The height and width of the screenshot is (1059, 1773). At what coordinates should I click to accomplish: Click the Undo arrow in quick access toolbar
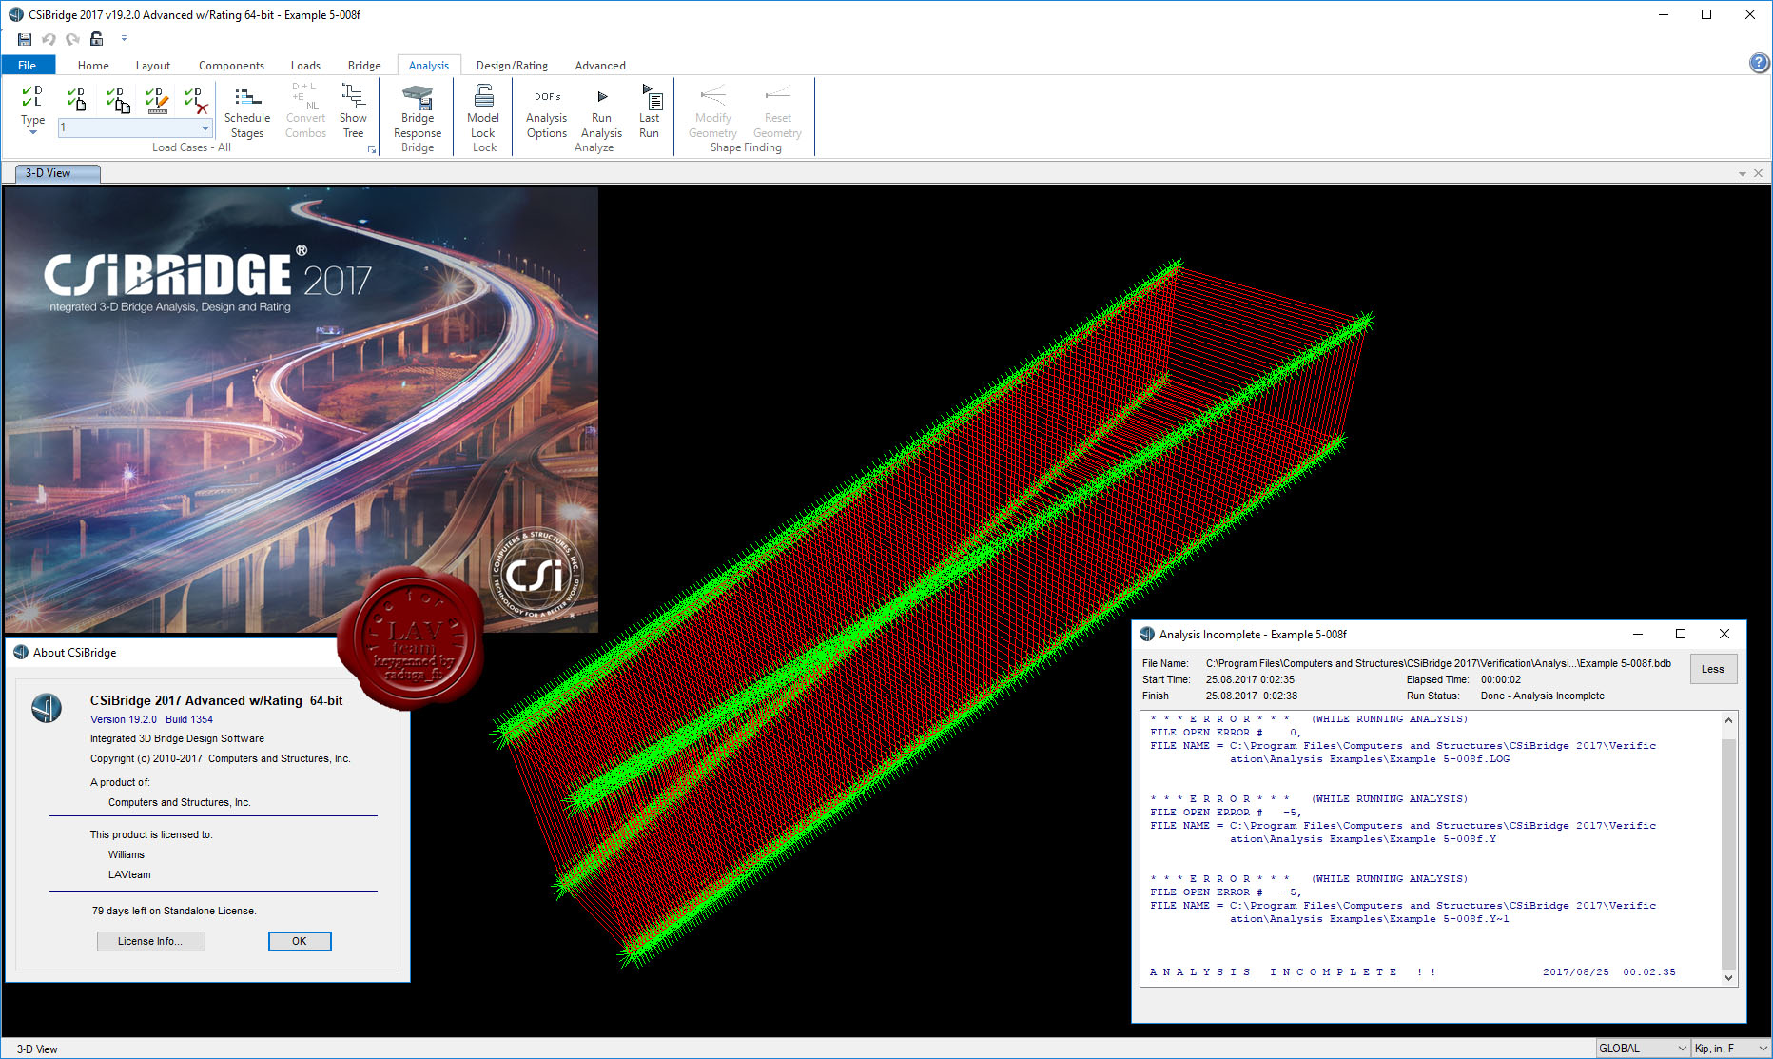(x=49, y=39)
